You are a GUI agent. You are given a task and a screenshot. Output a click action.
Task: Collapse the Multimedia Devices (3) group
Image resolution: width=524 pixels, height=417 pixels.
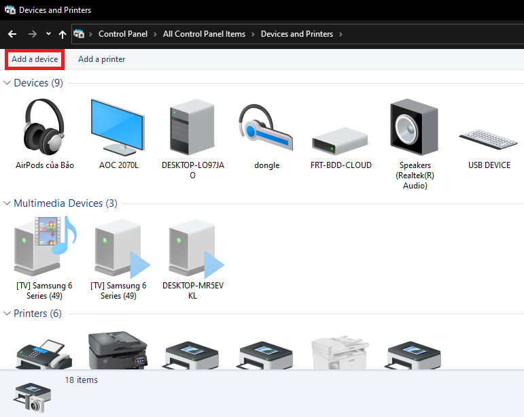(x=7, y=203)
